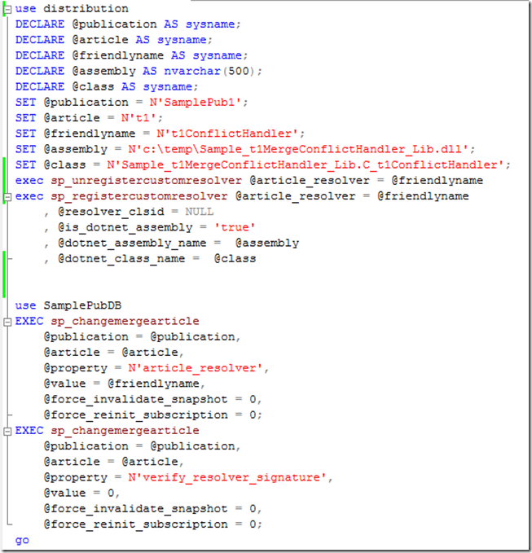This screenshot has height=553, width=532.
Task: Click 'DECLARE @publication AS sysname;' line
Action: pos(128,24)
